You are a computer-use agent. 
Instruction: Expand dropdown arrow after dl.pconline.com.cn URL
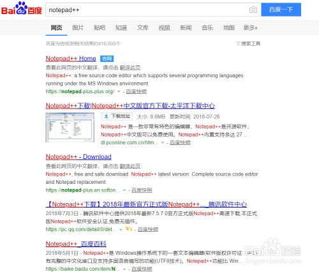163,142
